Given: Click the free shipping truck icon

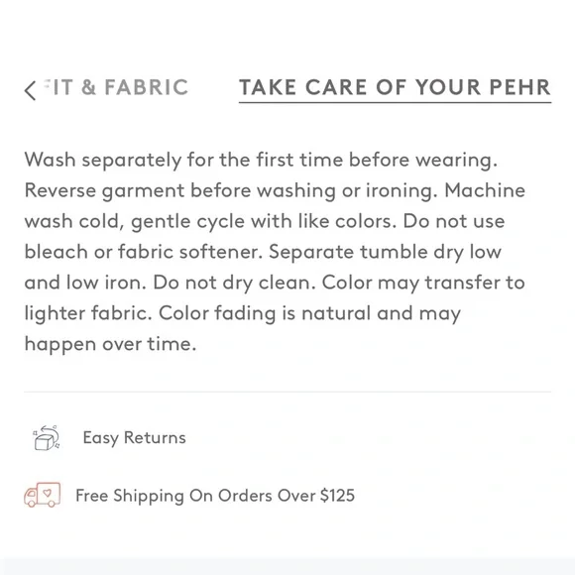Looking at the screenshot, I should click(43, 495).
